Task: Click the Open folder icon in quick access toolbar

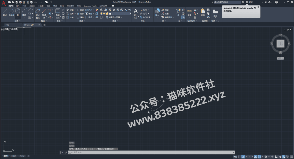Action: pyautogui.click(x=13, y=2)
